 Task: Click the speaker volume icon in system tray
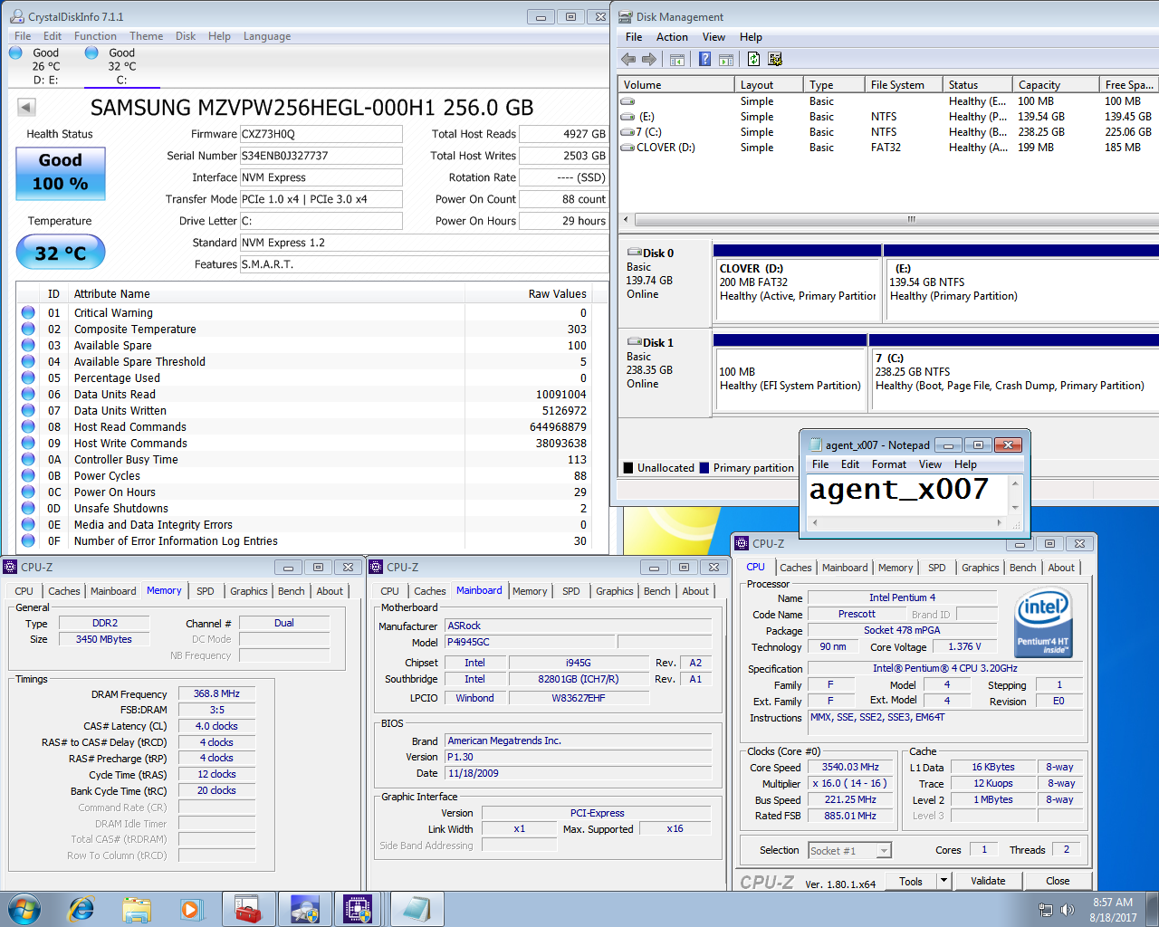1068,910
